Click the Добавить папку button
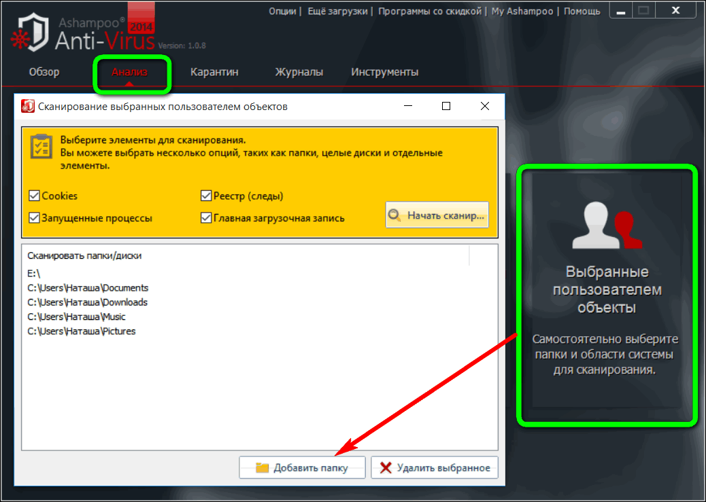This screenshot has height=502, width=706. [302, 468]
